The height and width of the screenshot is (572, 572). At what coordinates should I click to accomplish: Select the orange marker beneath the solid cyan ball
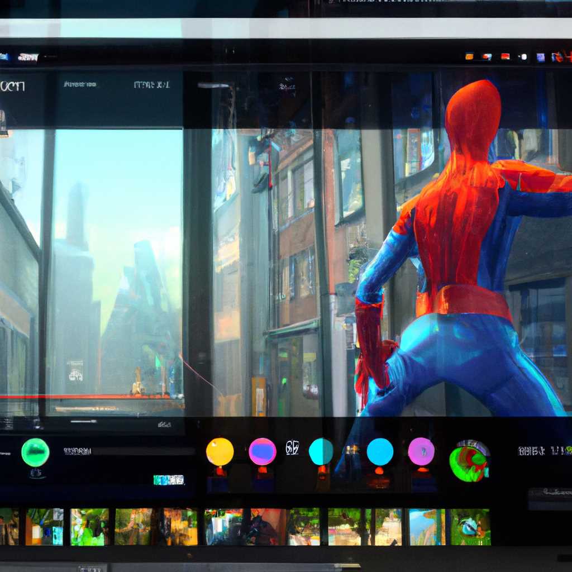pos(379,470)
